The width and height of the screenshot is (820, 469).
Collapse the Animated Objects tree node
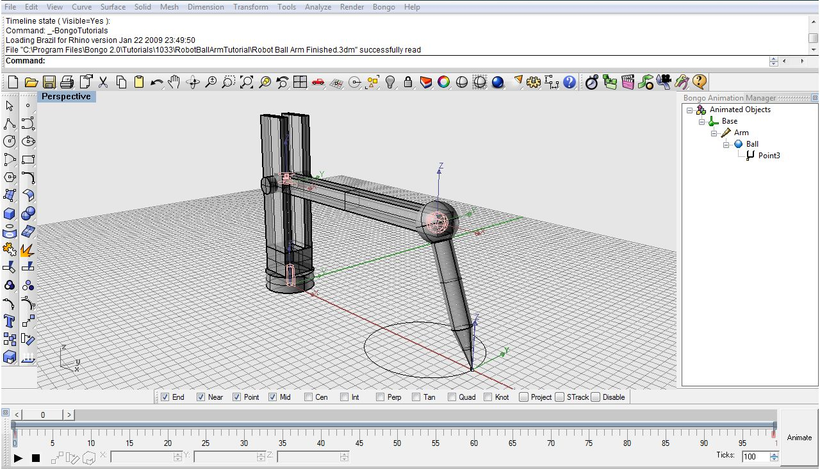(690, 110)
